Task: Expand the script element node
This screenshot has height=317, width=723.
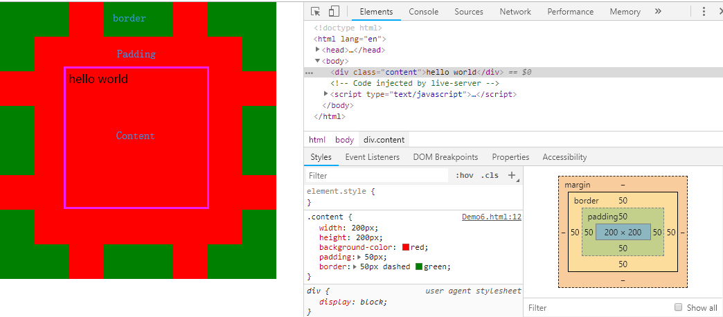Action: click(327, 94)
